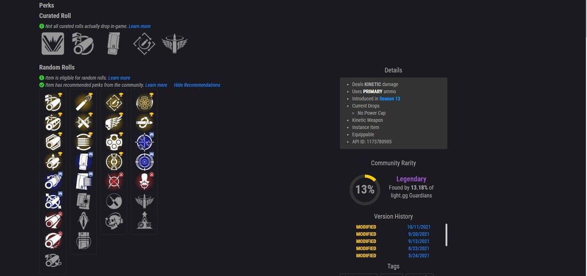Select the intrinsic frame icon in Curated Roll
This screenshot has width=587, height=276.
coord(52,44)
